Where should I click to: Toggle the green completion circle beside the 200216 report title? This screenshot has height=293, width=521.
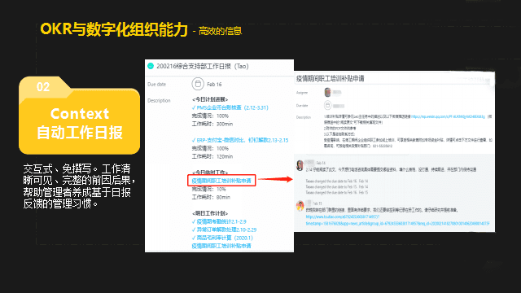pos(151,66)
